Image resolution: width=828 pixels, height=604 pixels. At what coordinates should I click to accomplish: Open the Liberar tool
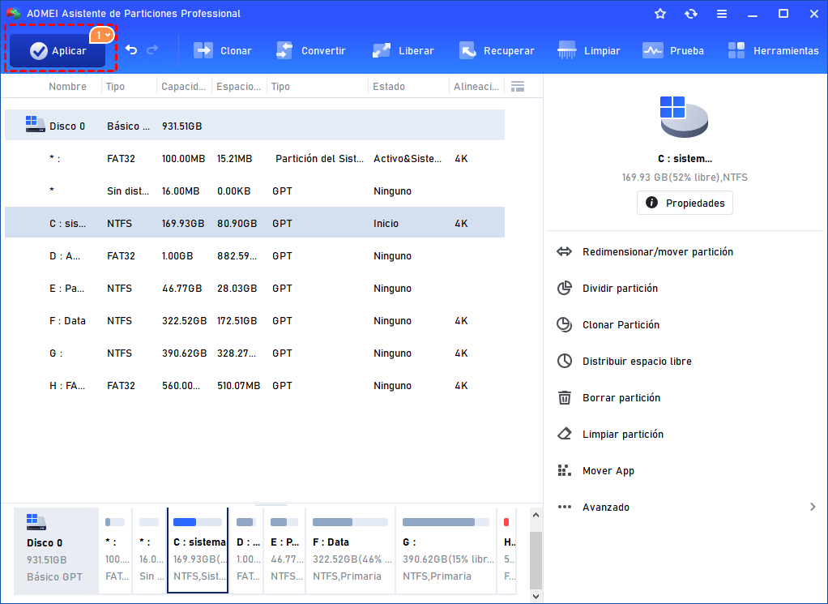pyautogui.click(x=403, y=50)
